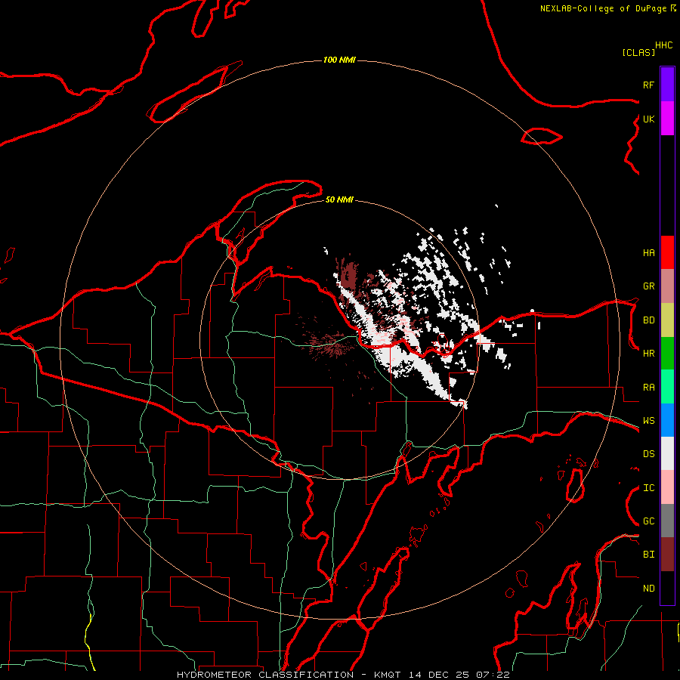Click the 14 DEC 25 date text
Screen dimensions: 680x680
439,675
